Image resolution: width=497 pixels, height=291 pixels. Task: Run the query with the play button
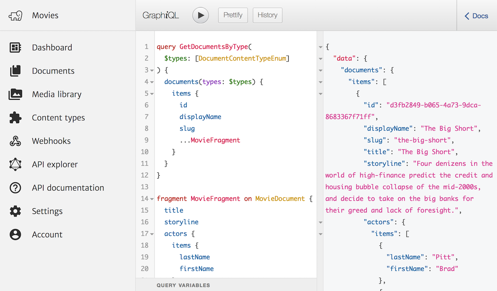(x=201, y=15)
